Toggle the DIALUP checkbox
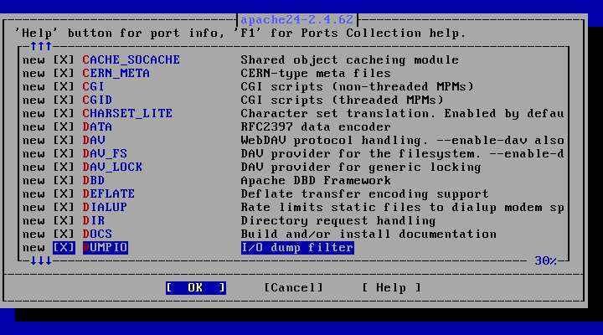603x335 pixels. coord(64,208)
